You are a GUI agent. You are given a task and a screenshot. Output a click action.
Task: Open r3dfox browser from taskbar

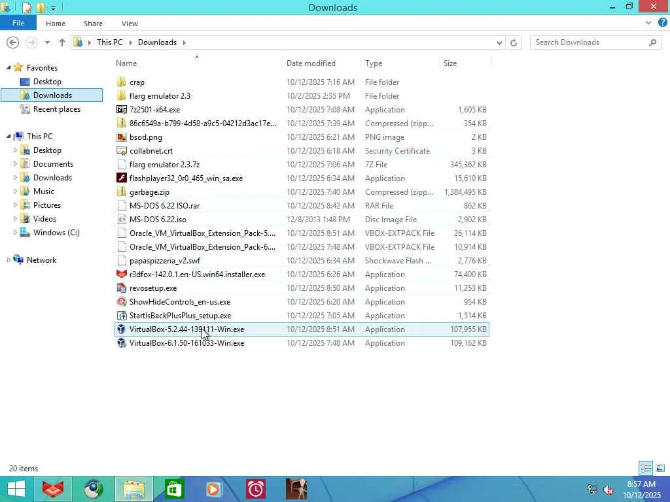coord(53,489)
